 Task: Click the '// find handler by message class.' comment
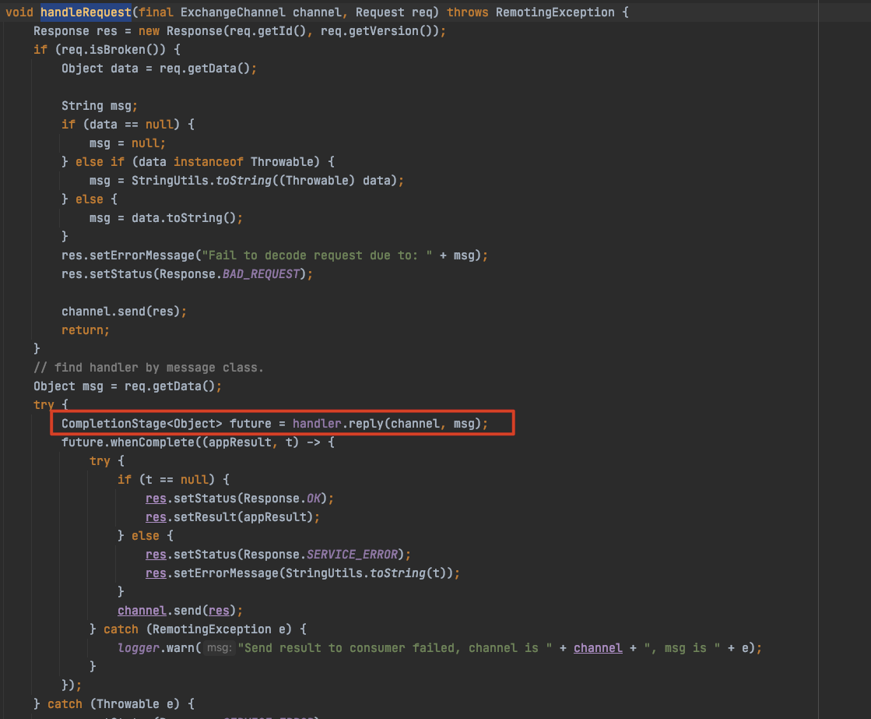[149, 368]
